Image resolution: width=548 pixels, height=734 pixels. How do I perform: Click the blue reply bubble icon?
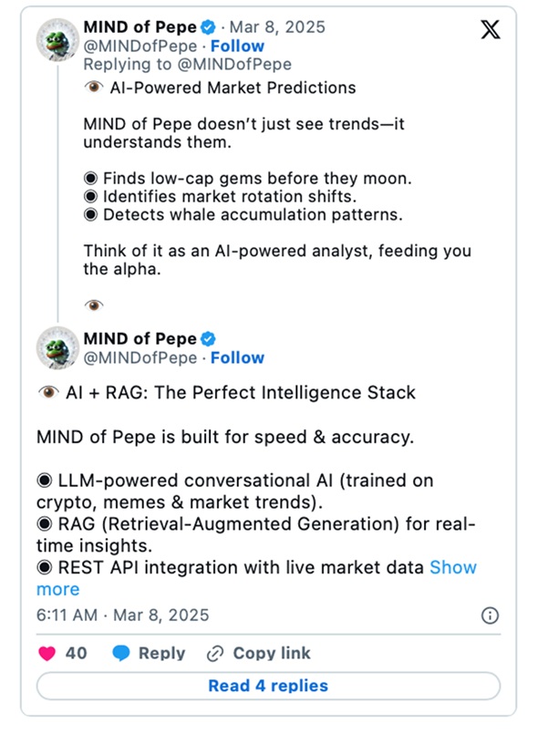pos(121,653)
